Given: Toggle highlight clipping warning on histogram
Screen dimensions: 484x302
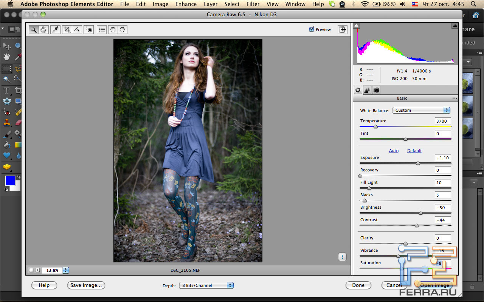Looking at the screenshot, I should click(x=455, y=26).
